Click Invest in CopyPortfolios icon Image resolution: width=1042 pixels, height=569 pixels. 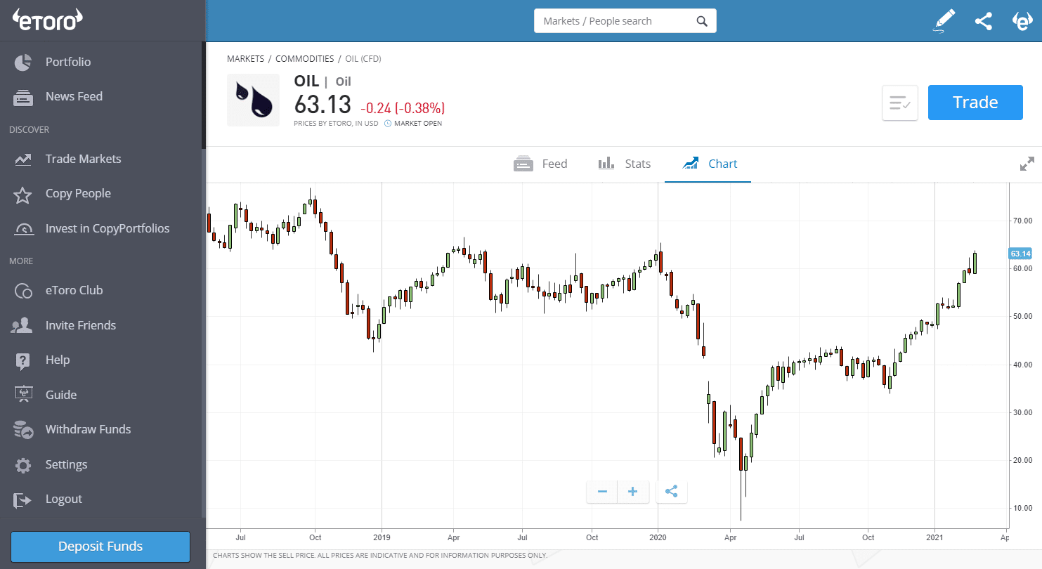tap(22, 229)
